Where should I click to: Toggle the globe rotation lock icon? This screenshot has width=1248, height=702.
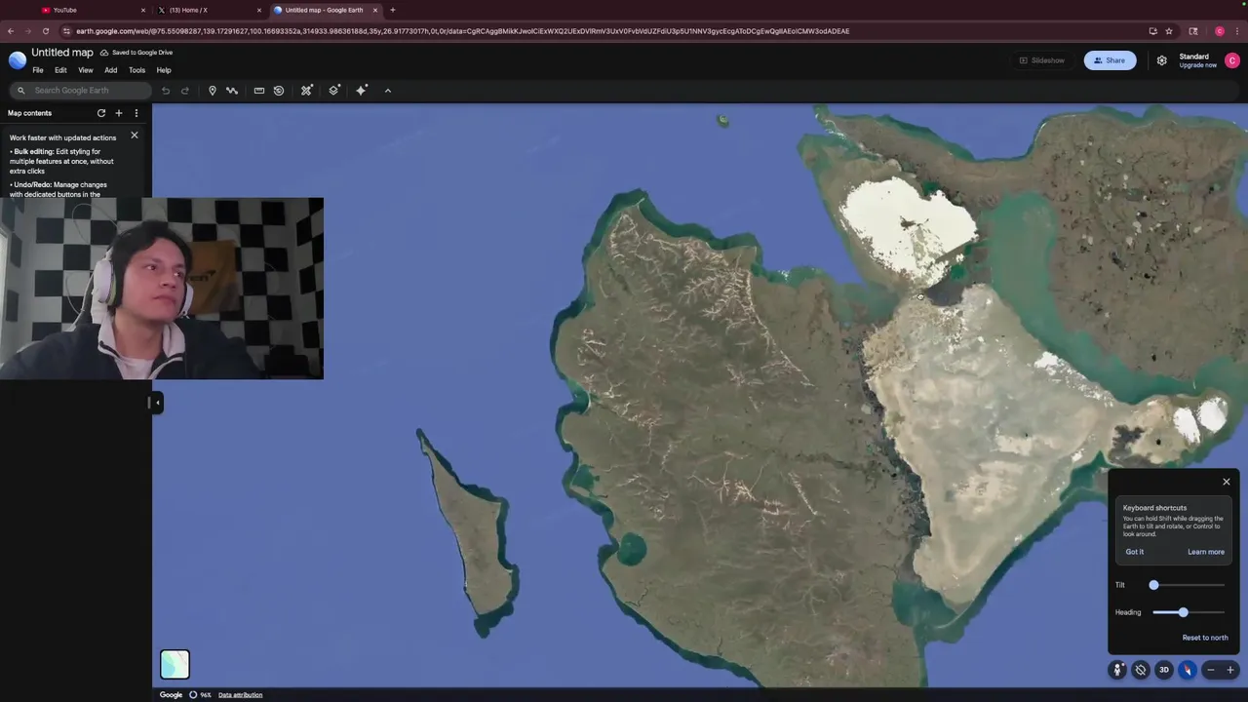pos(1141,670)
